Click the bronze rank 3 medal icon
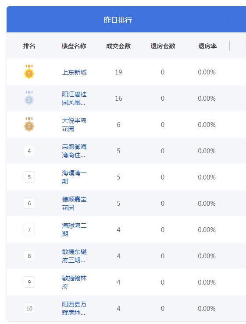The image size is (246, 324). click(29, 124)
